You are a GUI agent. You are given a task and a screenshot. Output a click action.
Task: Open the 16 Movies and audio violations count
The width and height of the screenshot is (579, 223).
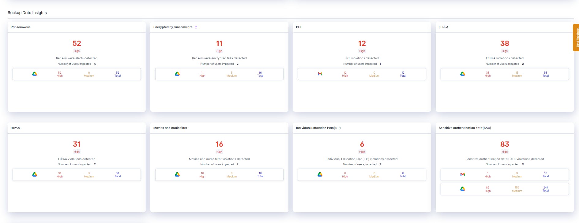(219, 144)
